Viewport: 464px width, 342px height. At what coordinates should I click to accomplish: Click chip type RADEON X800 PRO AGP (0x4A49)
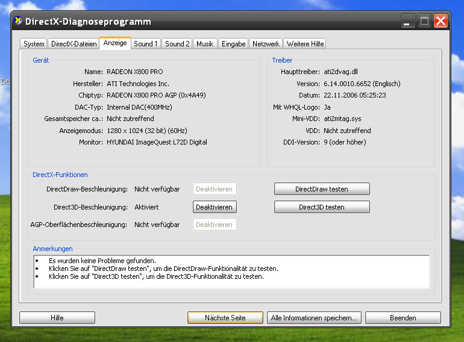(x=156, y=95)
